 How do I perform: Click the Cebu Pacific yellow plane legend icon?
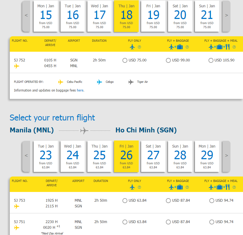pyautogui.click(x=61, y=82)
